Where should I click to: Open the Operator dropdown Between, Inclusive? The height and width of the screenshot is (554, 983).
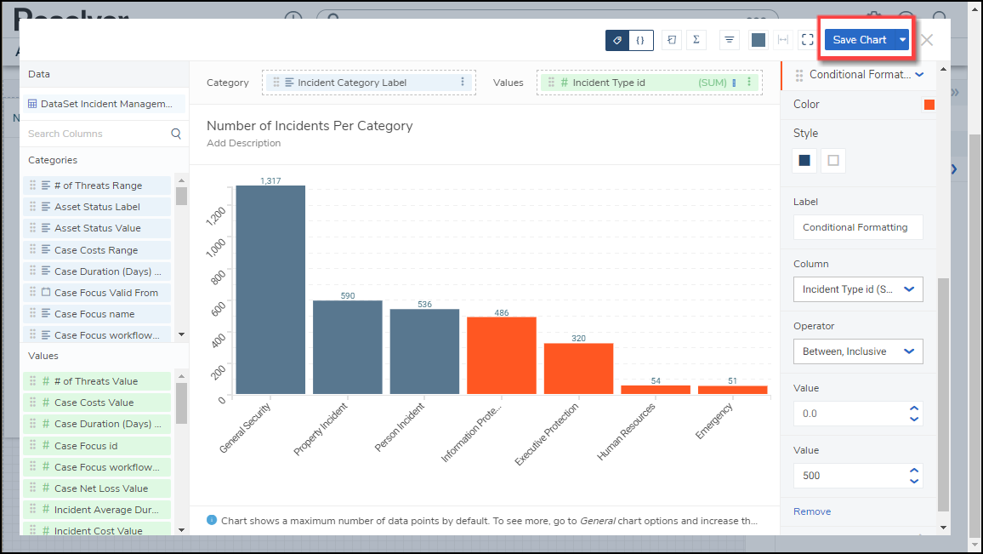pyautogui.click(x=857, y=351)
